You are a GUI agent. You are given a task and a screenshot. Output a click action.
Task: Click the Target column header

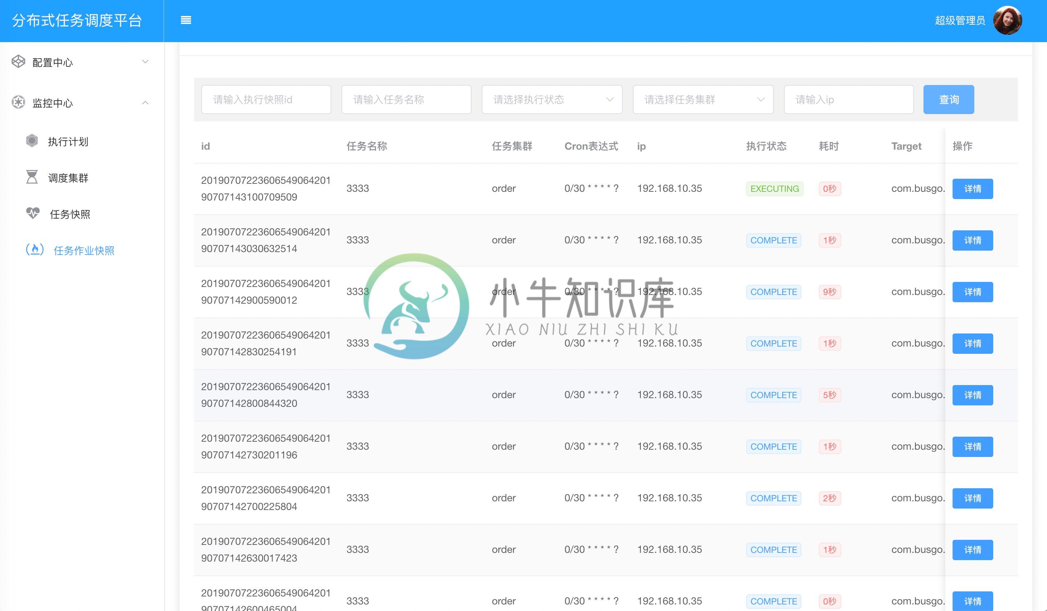pyautogui.click(x=906, y=146)
